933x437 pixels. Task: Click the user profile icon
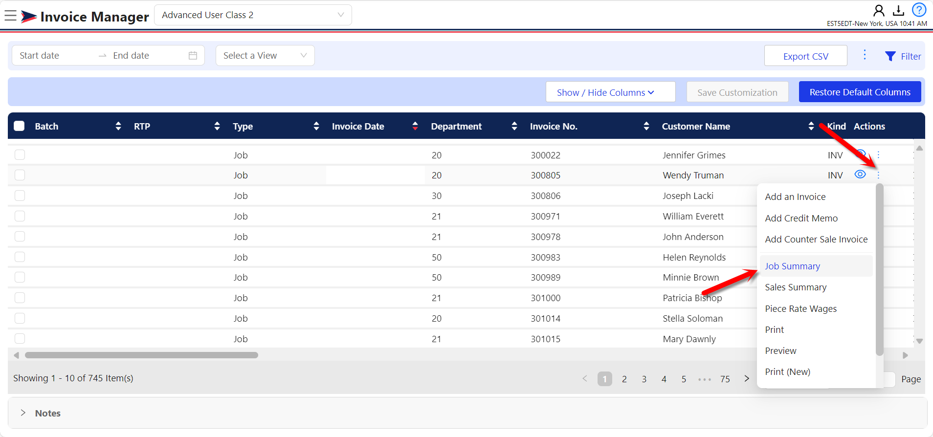coord(879,10)
